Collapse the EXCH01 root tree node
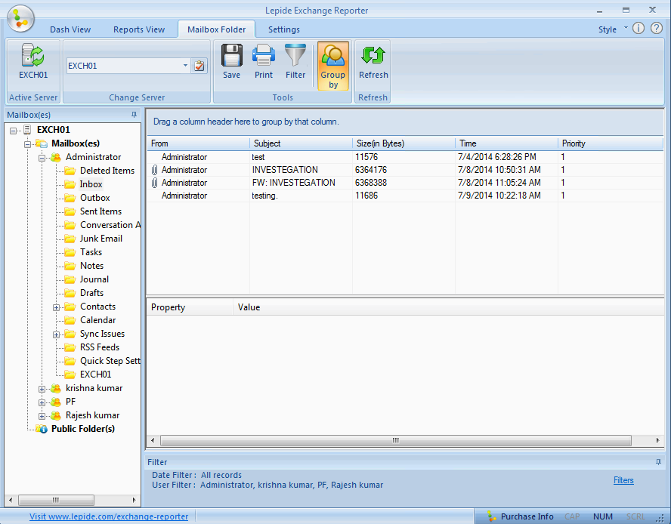The image size is (671, 524). (x=14, y=131)
